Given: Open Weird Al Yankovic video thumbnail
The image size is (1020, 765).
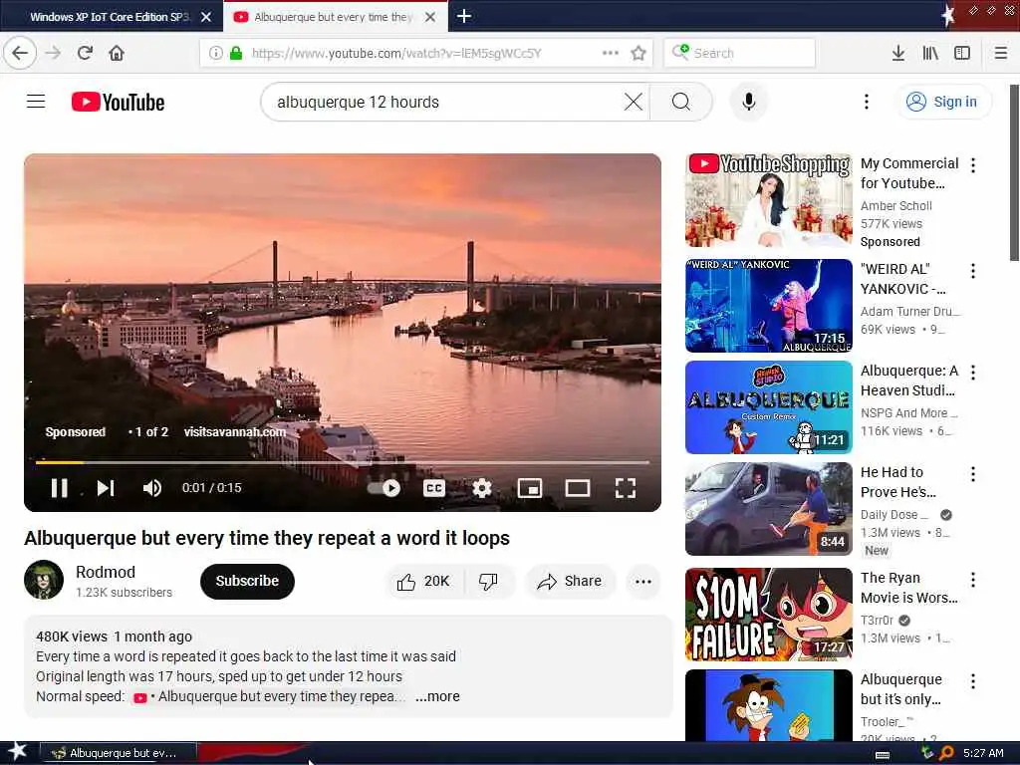Looking at the screenshot, I should [x=768, y=306].
